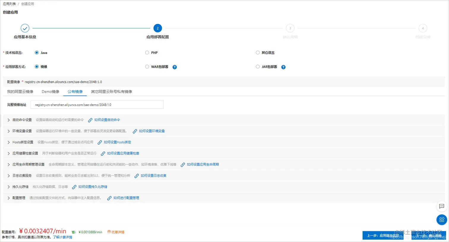Select Java as the tech stack language
449x242 pixels.
pyautogui.click(x=37, y=53)
